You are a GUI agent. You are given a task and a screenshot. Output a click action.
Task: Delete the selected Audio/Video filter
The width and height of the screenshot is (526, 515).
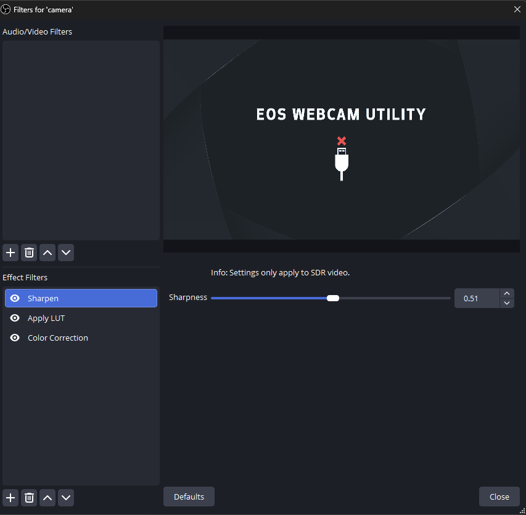[29, 253]
